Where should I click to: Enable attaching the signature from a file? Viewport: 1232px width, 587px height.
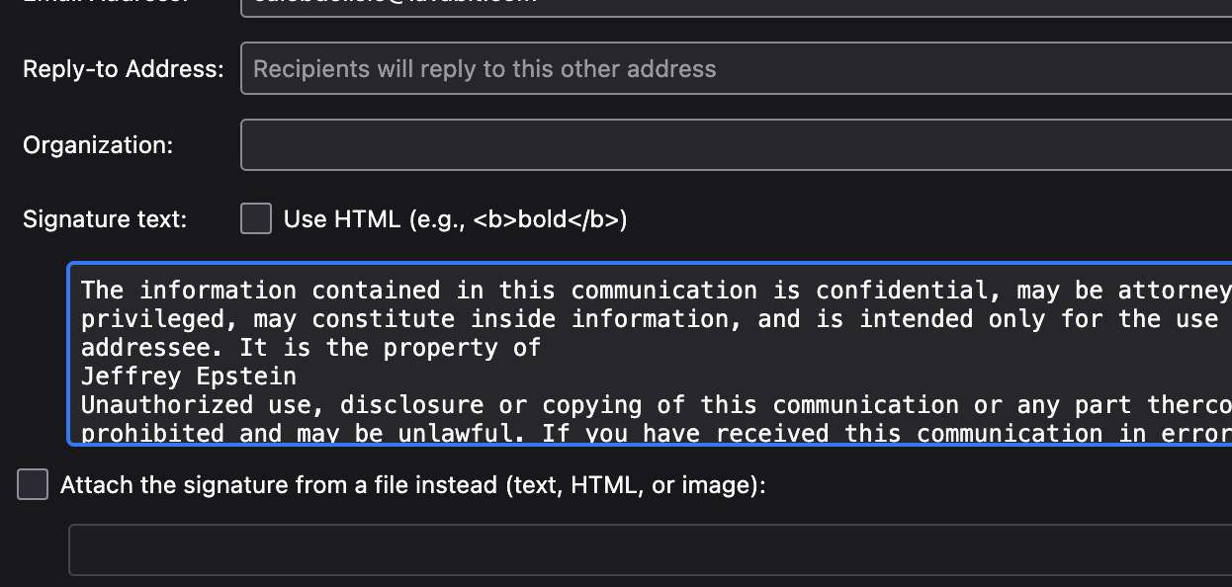[x=33, y=485]
